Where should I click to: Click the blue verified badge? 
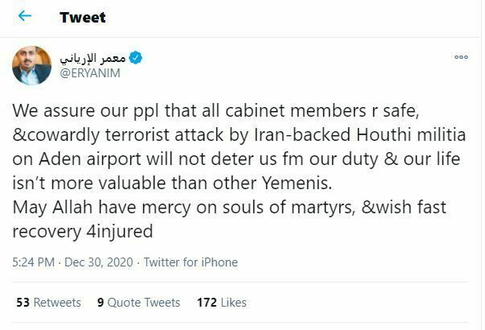pos(137,58)
